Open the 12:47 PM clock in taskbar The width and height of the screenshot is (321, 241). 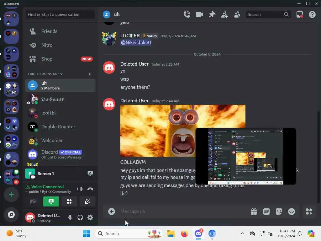pyautogui.click(x=286, y=233)
